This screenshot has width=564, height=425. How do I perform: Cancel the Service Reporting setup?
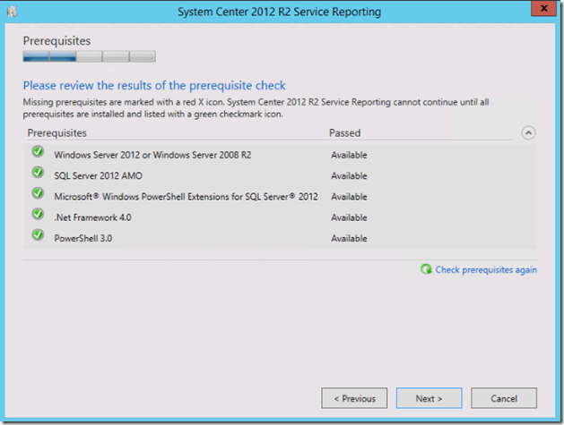point(503,398)
